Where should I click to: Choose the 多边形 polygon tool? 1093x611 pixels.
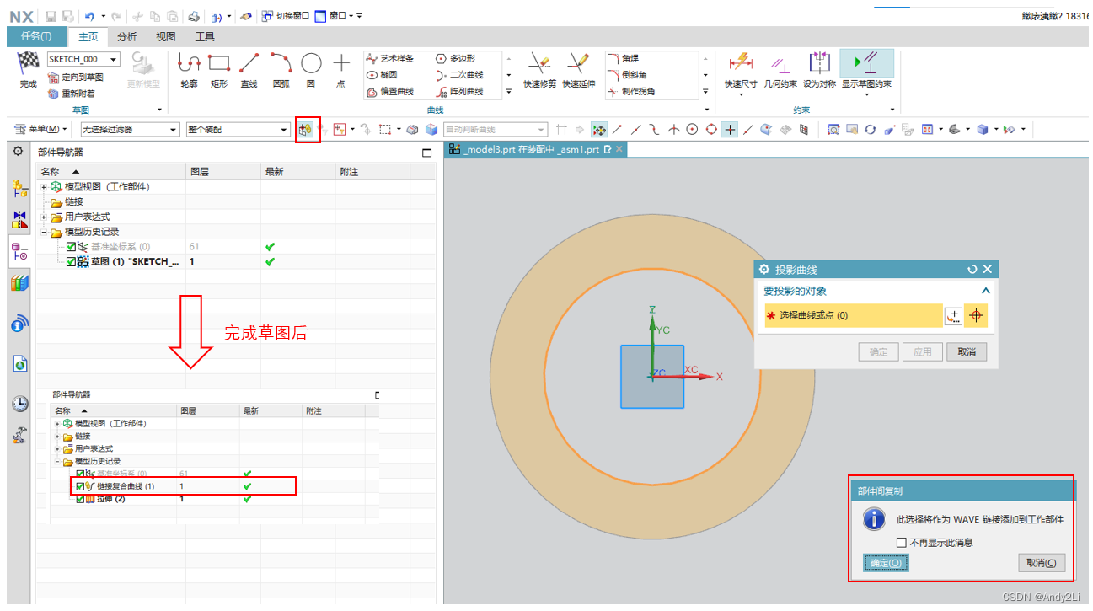coord(456,58)
